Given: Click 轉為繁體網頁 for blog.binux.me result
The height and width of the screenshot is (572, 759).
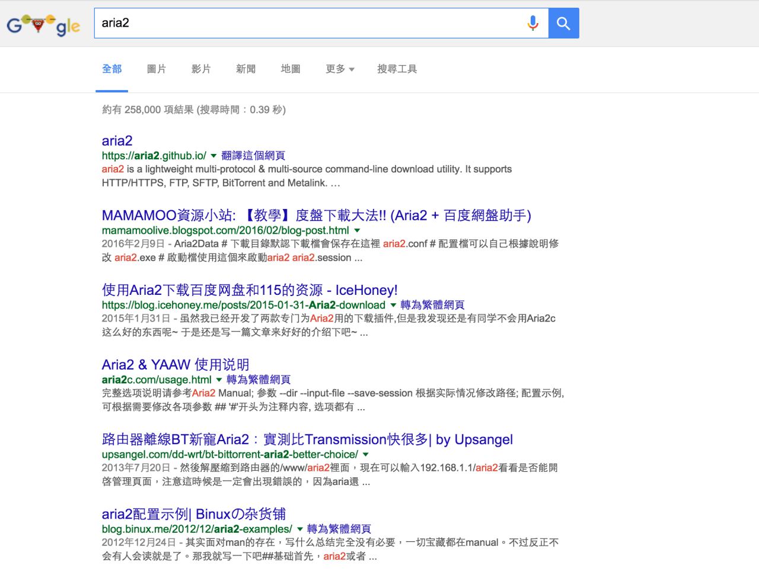Looking at the screenshot, I should pos(339,529).
